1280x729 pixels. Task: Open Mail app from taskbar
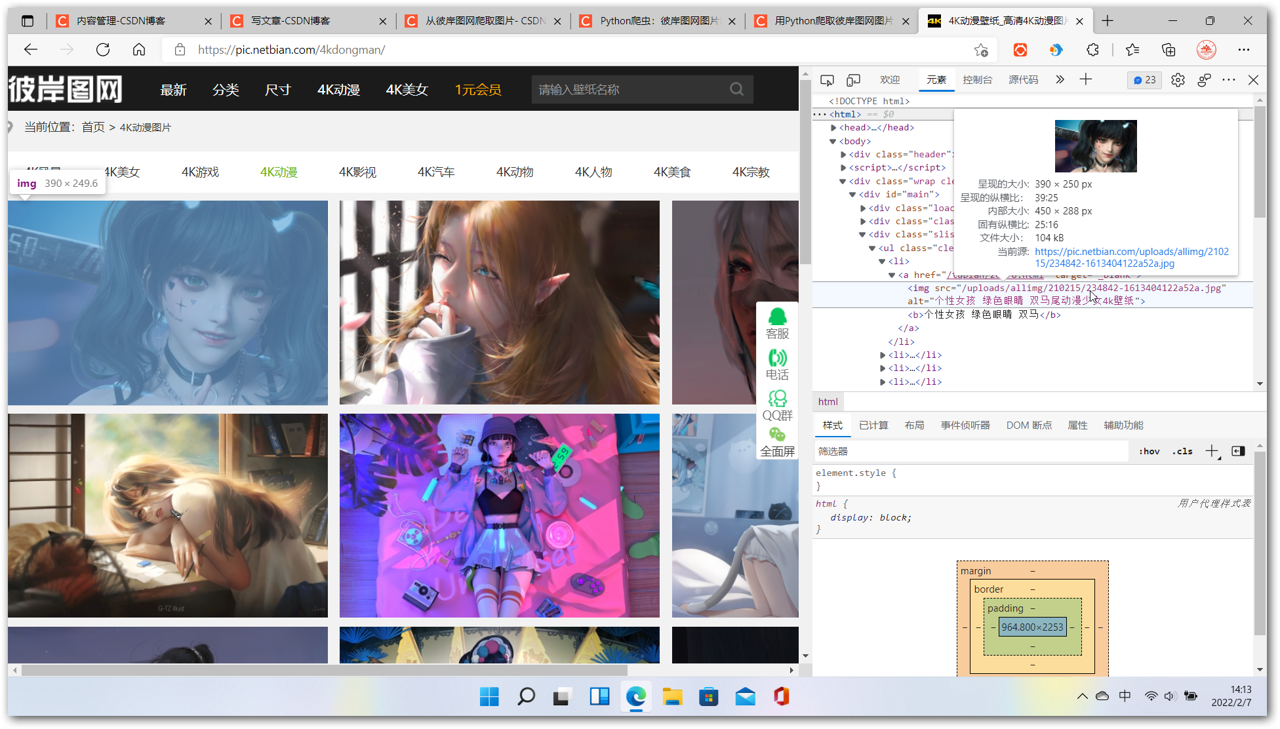tap(745, 696)
